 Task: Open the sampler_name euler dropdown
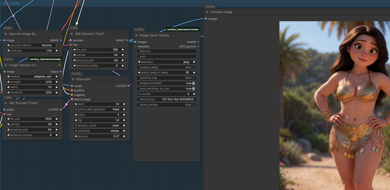[100, 125]
